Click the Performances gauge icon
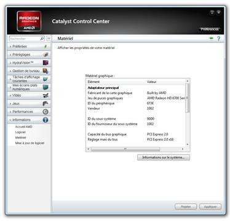 click(46, 112)
